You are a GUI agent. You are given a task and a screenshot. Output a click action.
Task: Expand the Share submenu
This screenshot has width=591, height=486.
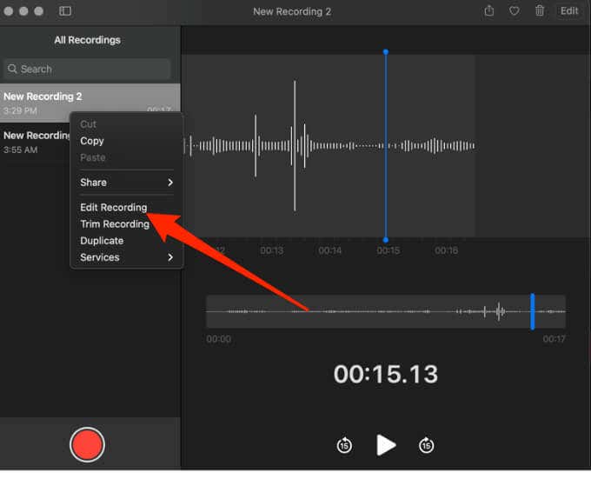(x=126, y=183)
